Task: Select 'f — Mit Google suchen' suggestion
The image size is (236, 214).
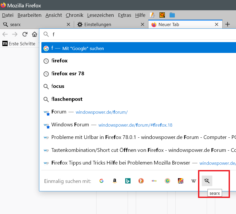Action: [x=139, y=48]
